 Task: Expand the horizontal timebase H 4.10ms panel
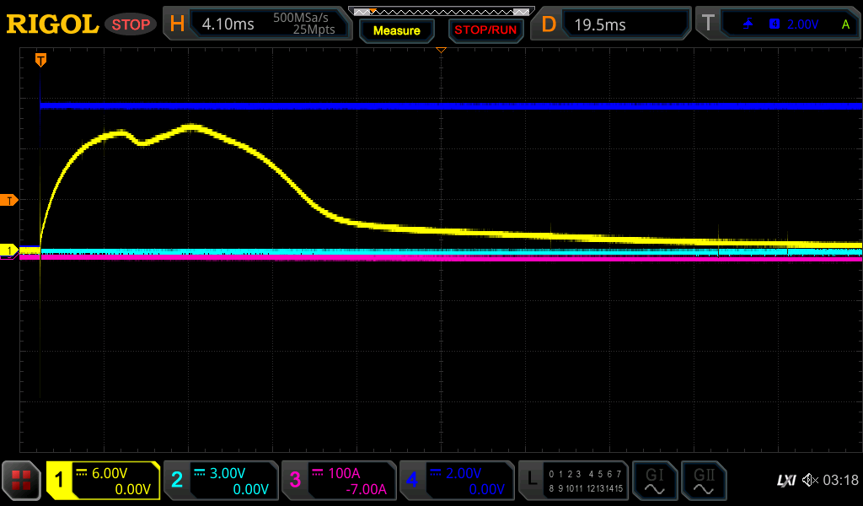coord(257,24)
